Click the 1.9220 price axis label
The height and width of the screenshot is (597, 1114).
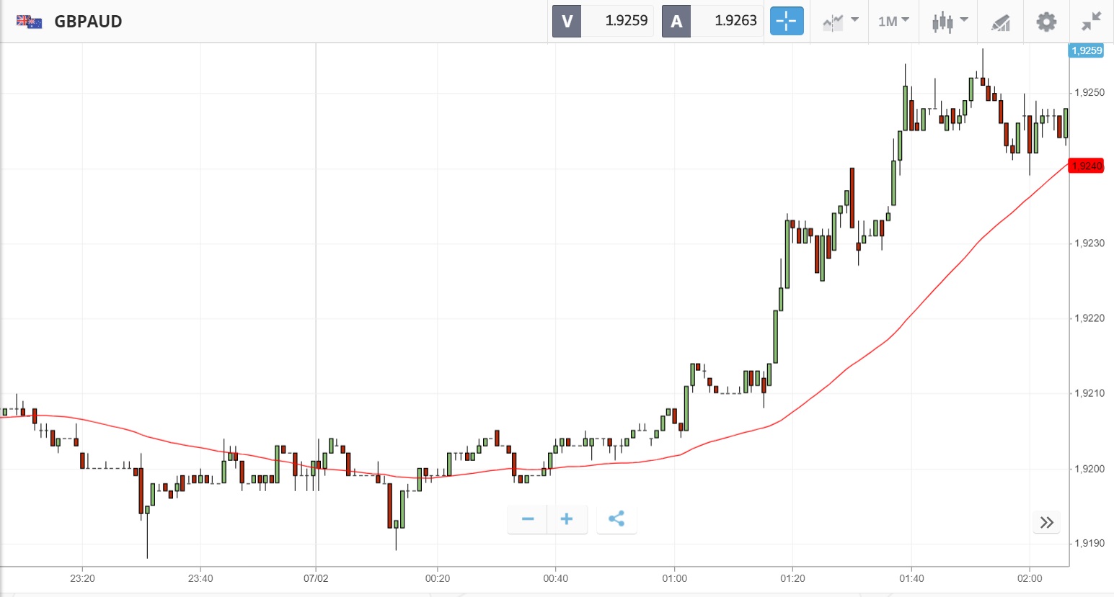click(x=1089, y=318)
